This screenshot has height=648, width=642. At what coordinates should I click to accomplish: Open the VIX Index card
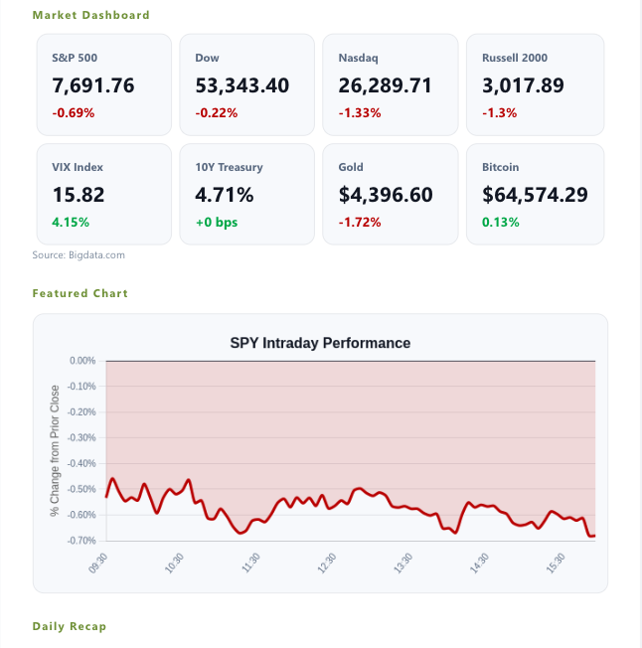104,194
